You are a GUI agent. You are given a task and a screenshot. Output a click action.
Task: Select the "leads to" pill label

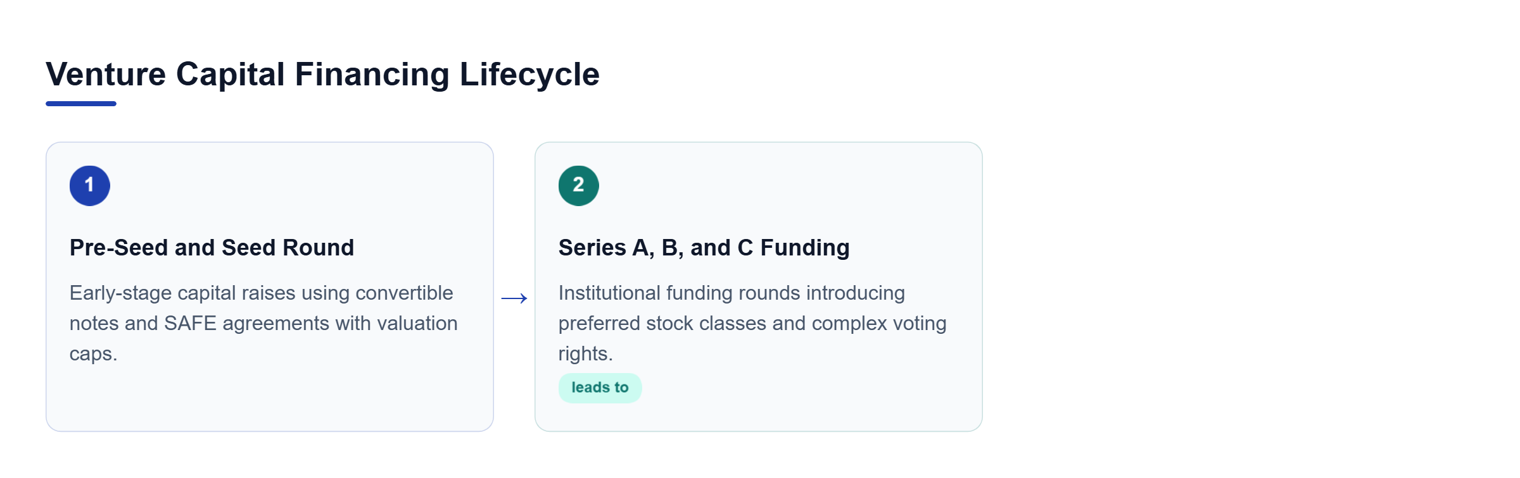(x=600, y=388)
